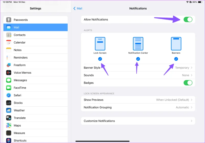205x143 pixels.
Task: Open Translate settings row label
Action: coord(20,118)
